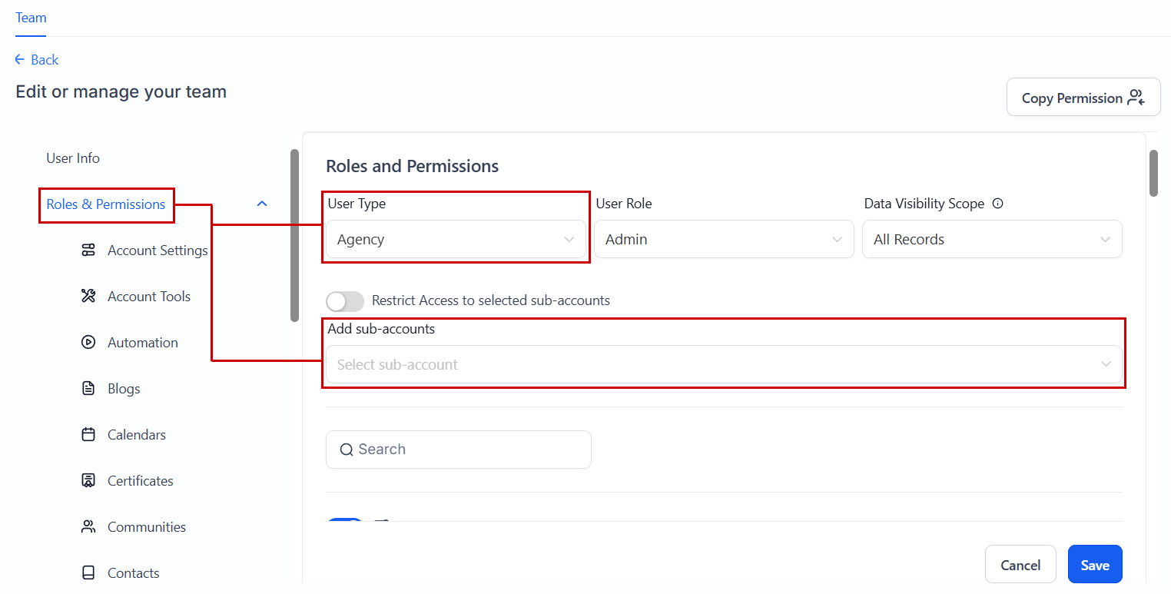Click the Automation play icon
Image resolution: width=1171 pixels, height=594 pixels.
(88, 343)
